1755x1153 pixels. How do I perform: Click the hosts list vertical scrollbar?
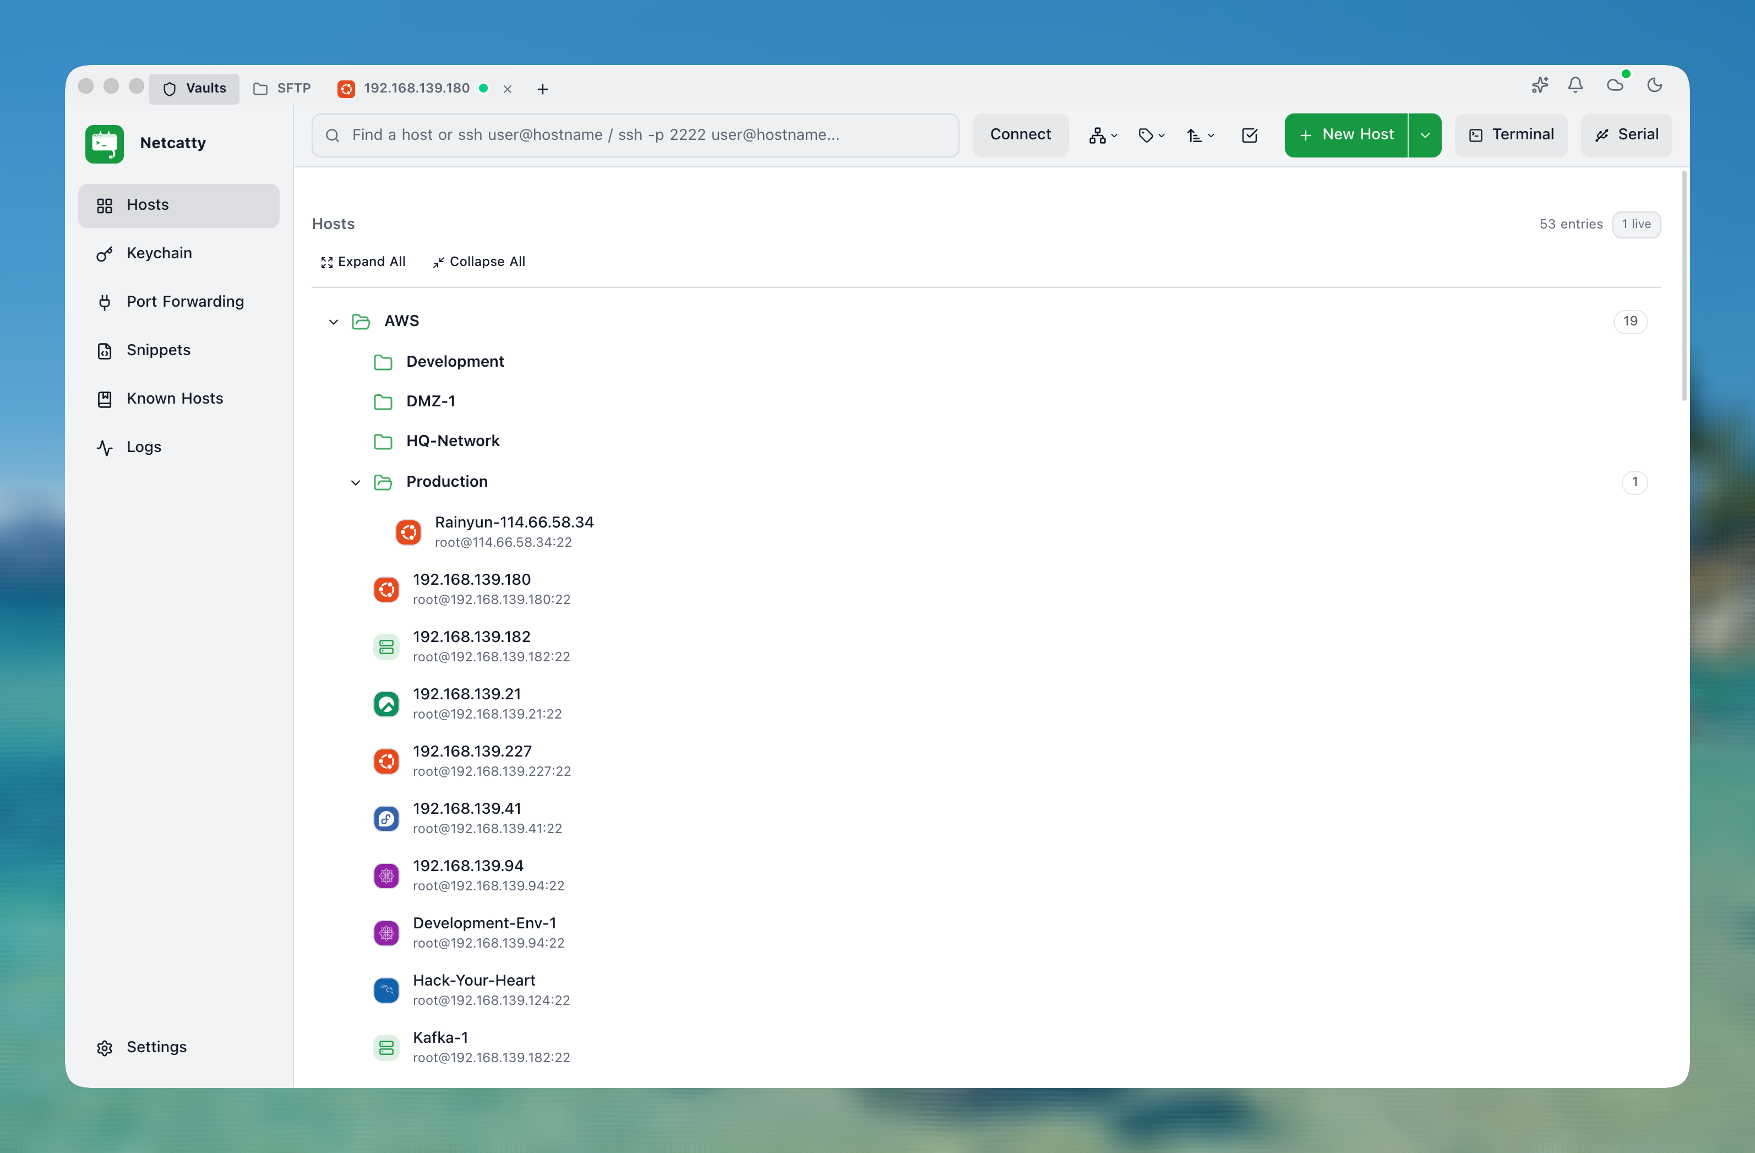(x=1684, y=286)
